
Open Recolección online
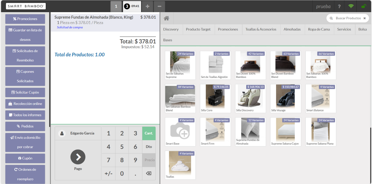click(25, 104)
